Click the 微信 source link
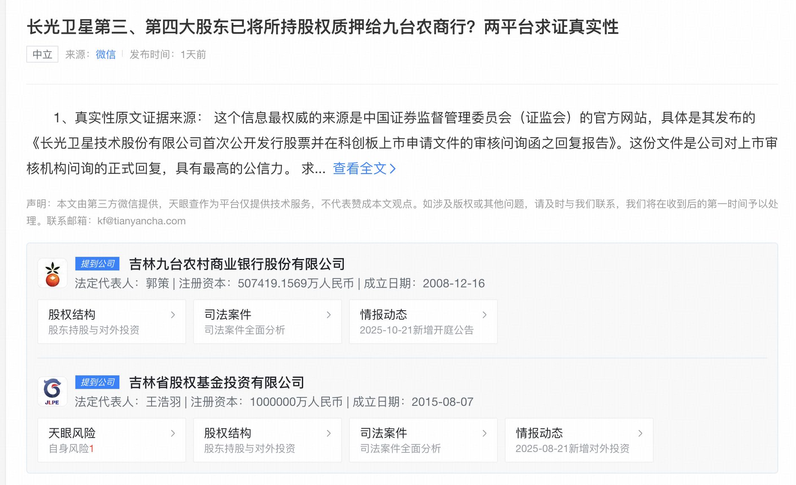The width and height of the screenshot is (796, 485). pyautogui.click(x=105, y=55)
